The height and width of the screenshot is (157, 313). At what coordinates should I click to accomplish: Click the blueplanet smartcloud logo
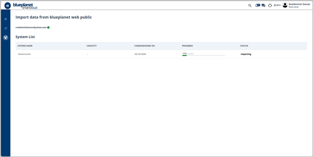[25, 6]
